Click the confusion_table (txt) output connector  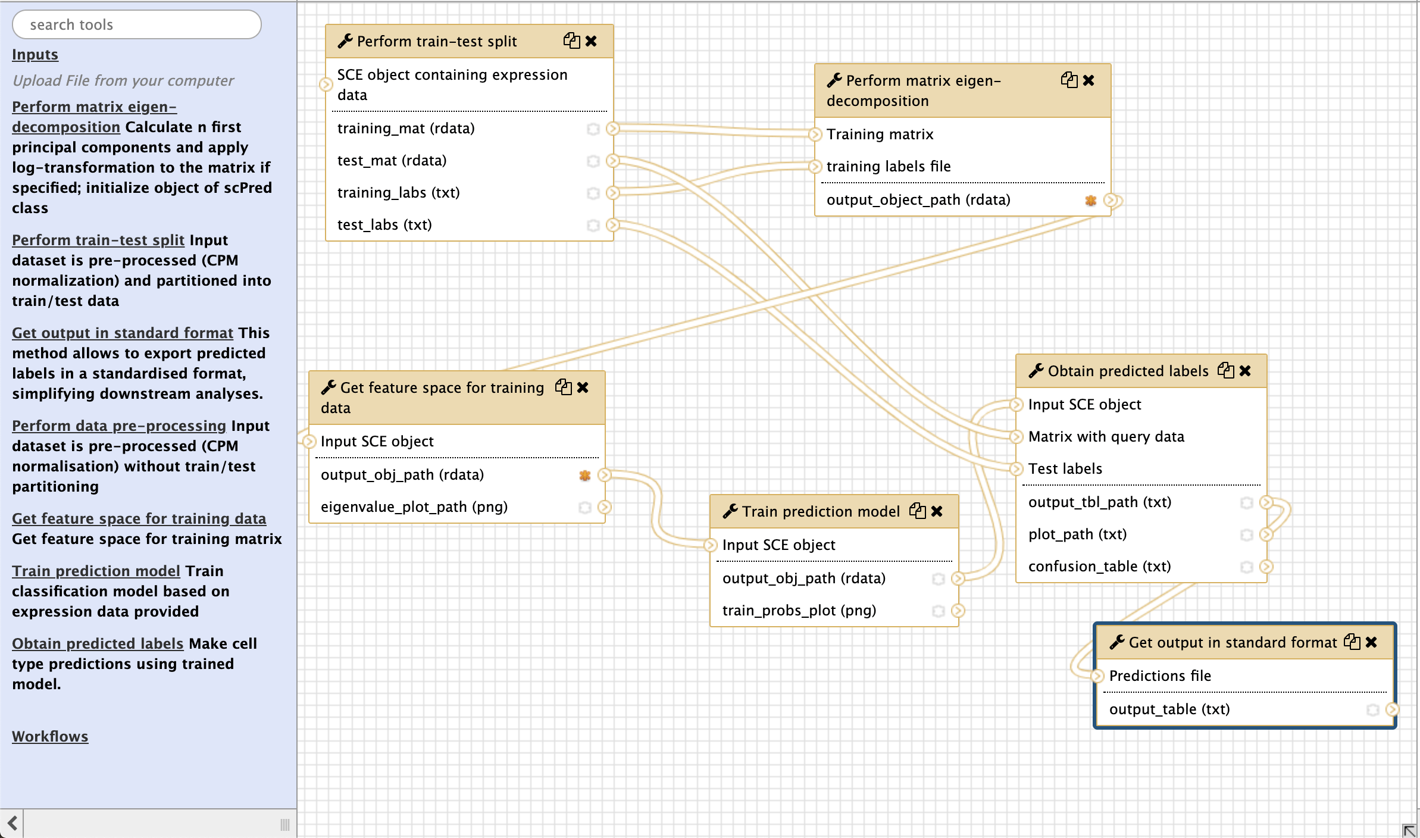[1266, 567]
